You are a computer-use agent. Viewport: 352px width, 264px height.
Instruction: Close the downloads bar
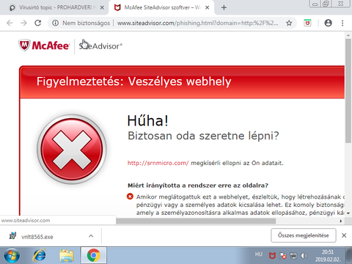pyautogui.click(x=344, y=235)
